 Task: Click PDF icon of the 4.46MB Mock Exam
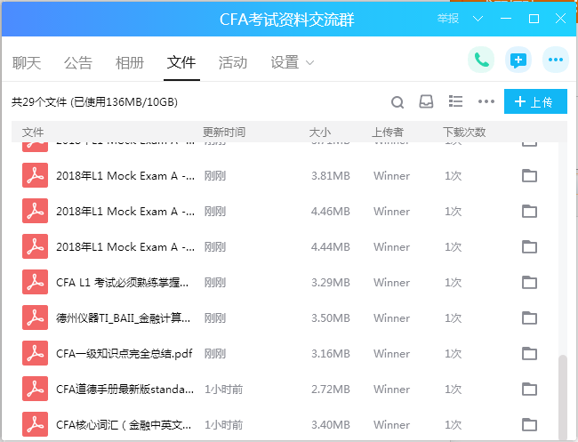tap(35, 211)
